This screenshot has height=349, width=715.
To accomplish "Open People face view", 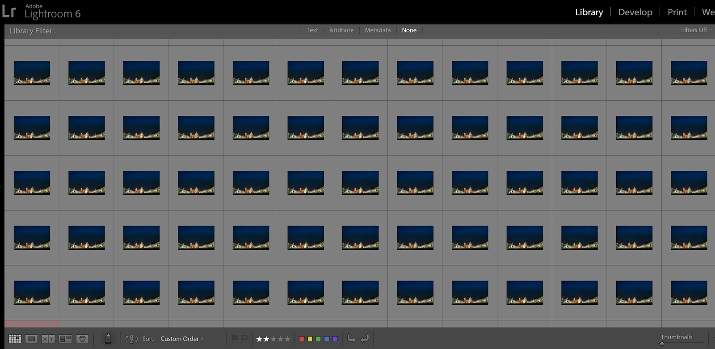I will (82, 339).
